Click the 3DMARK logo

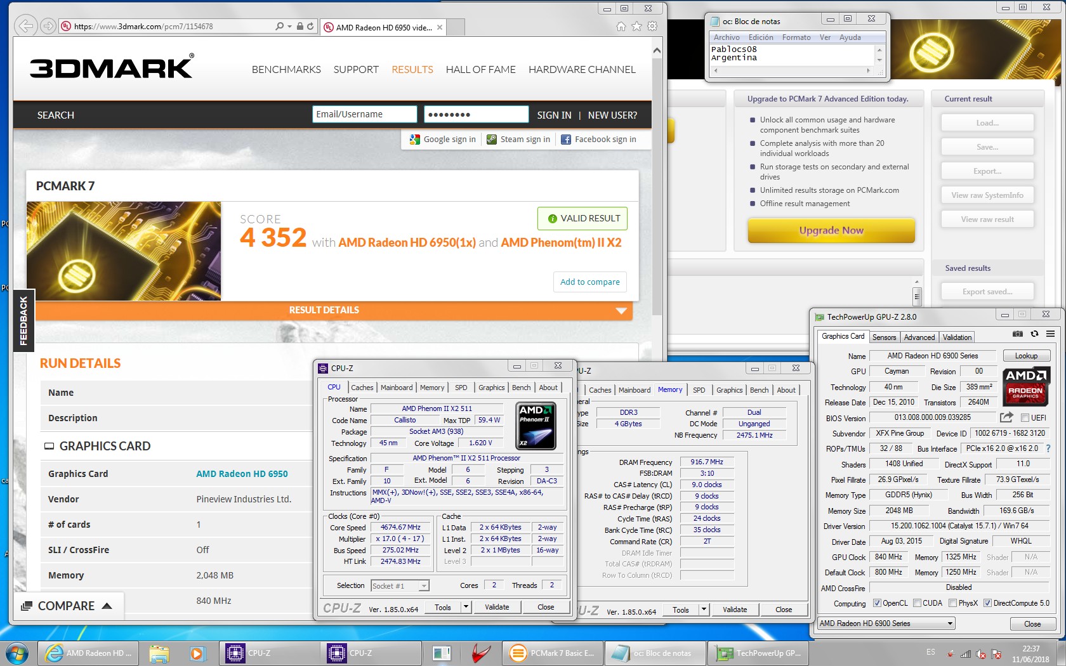(x=112, y=67)
